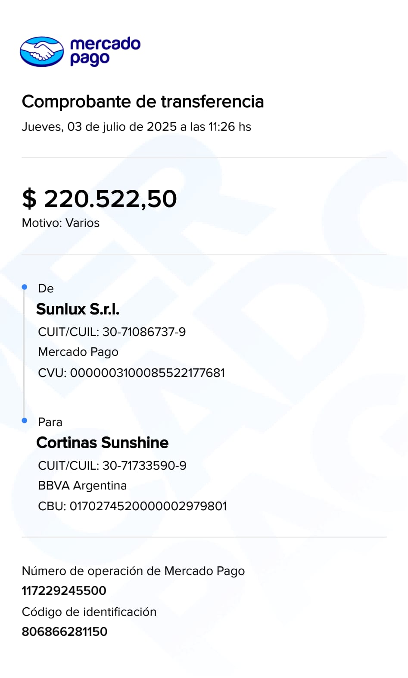Click the "Motivo: Varios" text

[x=61, y=223]
